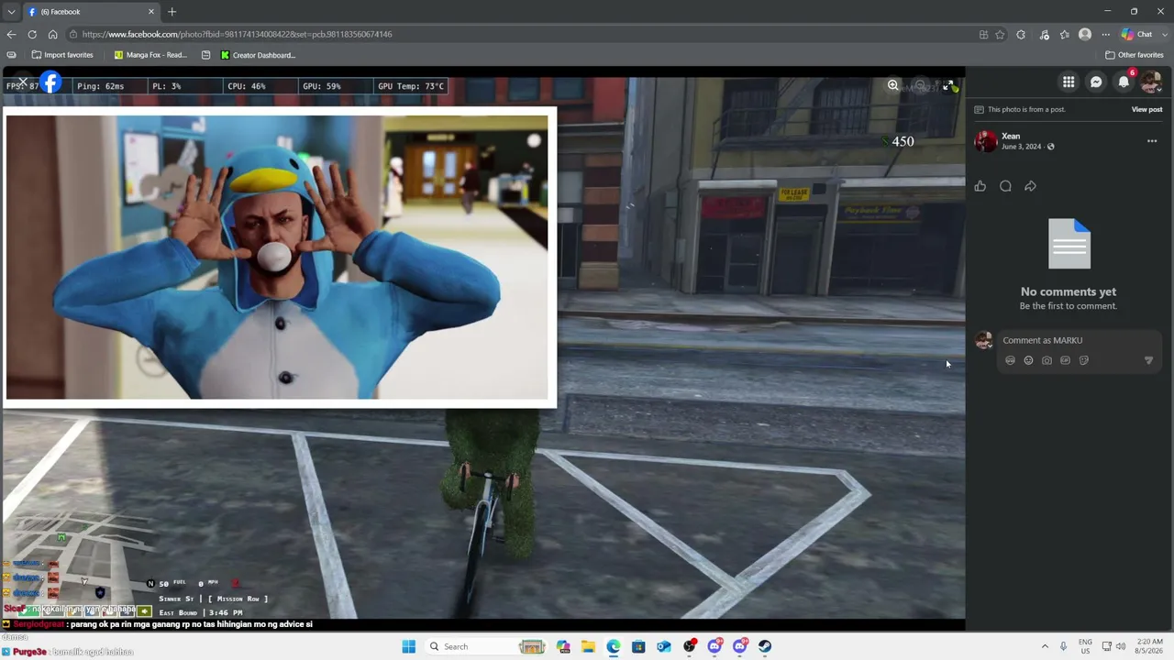This screenshot has width=1174, height=660.
Task: Open the Facebook notifications bell
Action: click(x=1124, y=82)
